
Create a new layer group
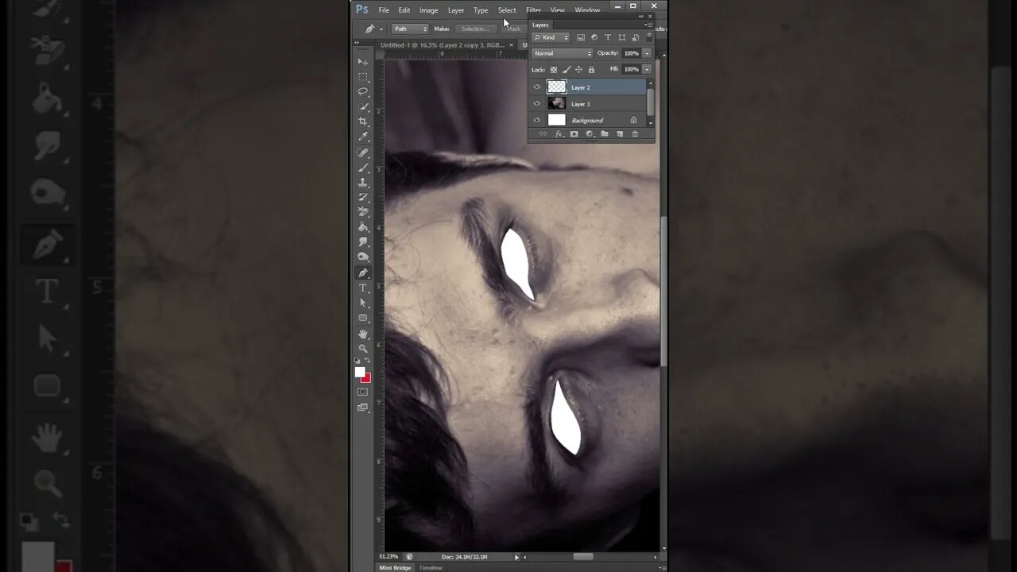tap(605, 134)
